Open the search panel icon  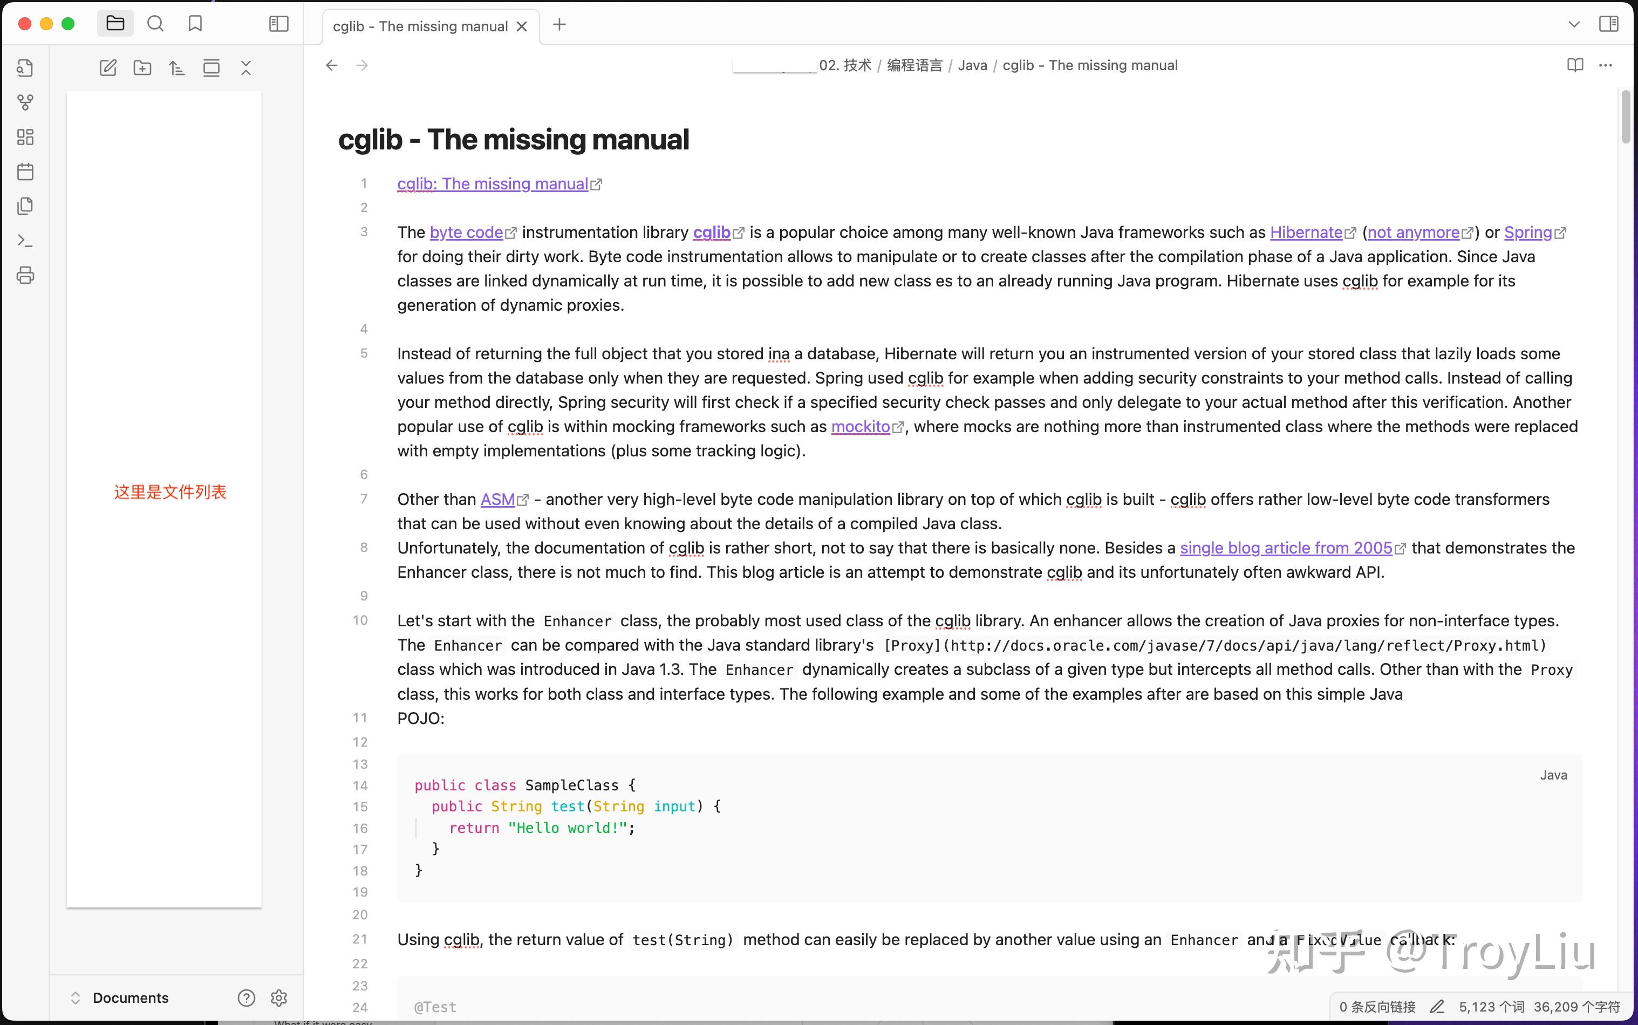(155, 24)
